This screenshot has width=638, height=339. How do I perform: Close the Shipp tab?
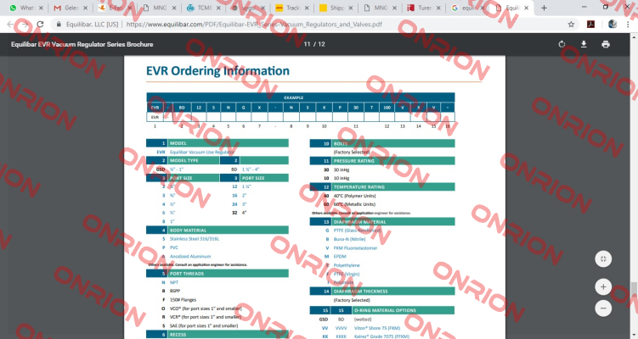351,8
